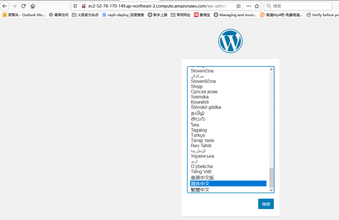Open the Verify before you bookmark
The height and width of the screenshot is (220, 339).
(322, 15)
